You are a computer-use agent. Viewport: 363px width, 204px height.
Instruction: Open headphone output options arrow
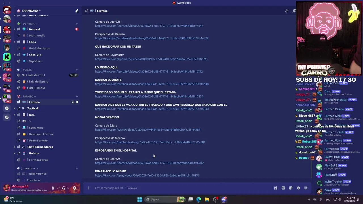[x=68, y=188]
